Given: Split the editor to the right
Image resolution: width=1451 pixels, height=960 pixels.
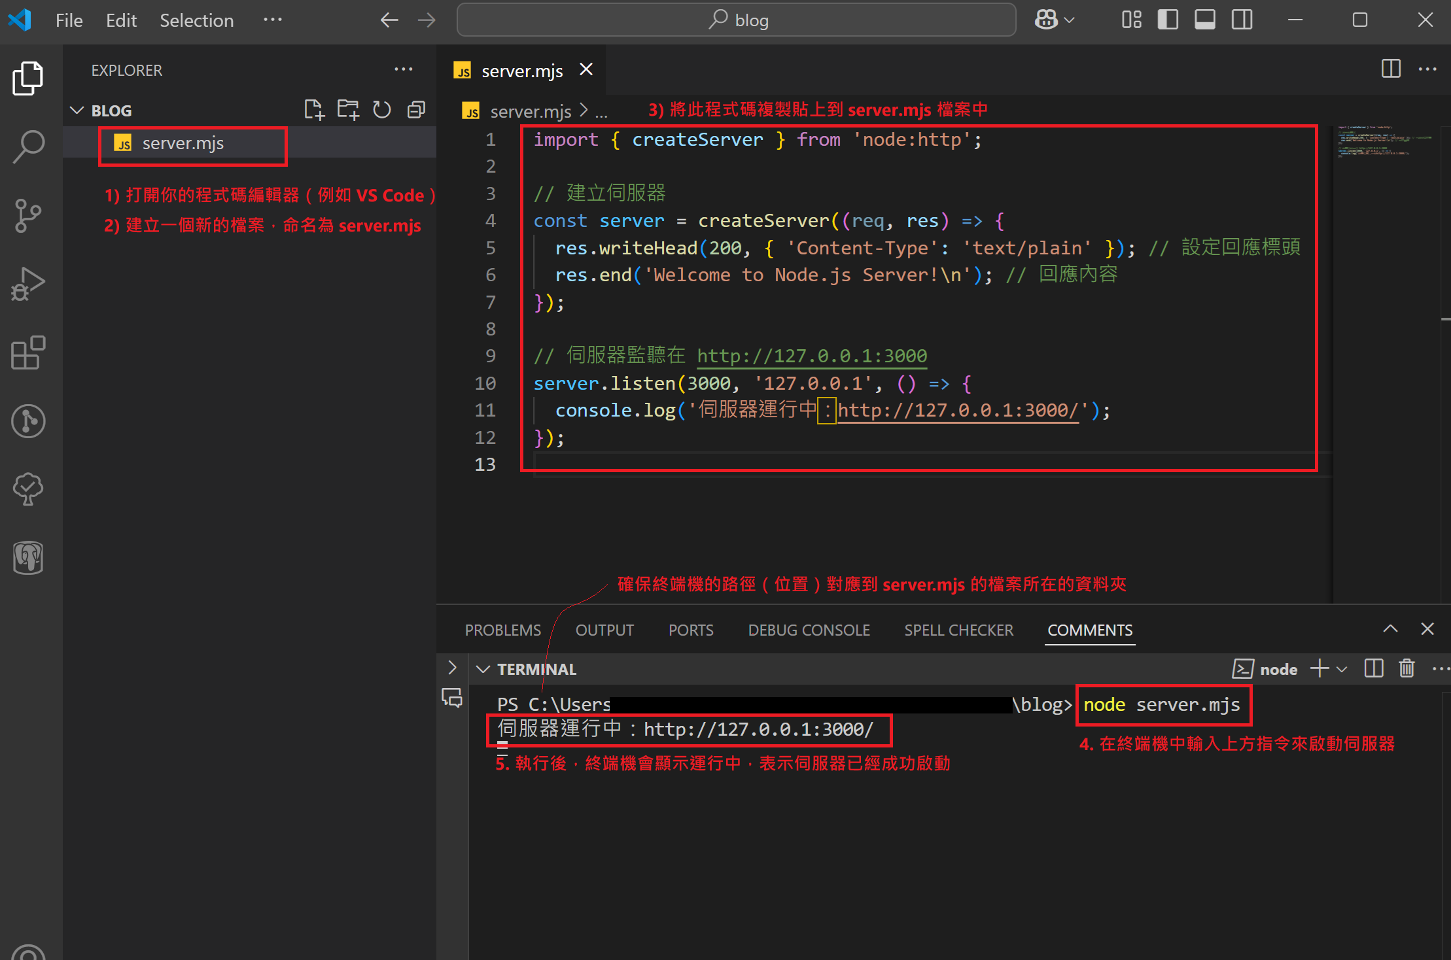Looking at the screenshot, I should (1391, 69).
